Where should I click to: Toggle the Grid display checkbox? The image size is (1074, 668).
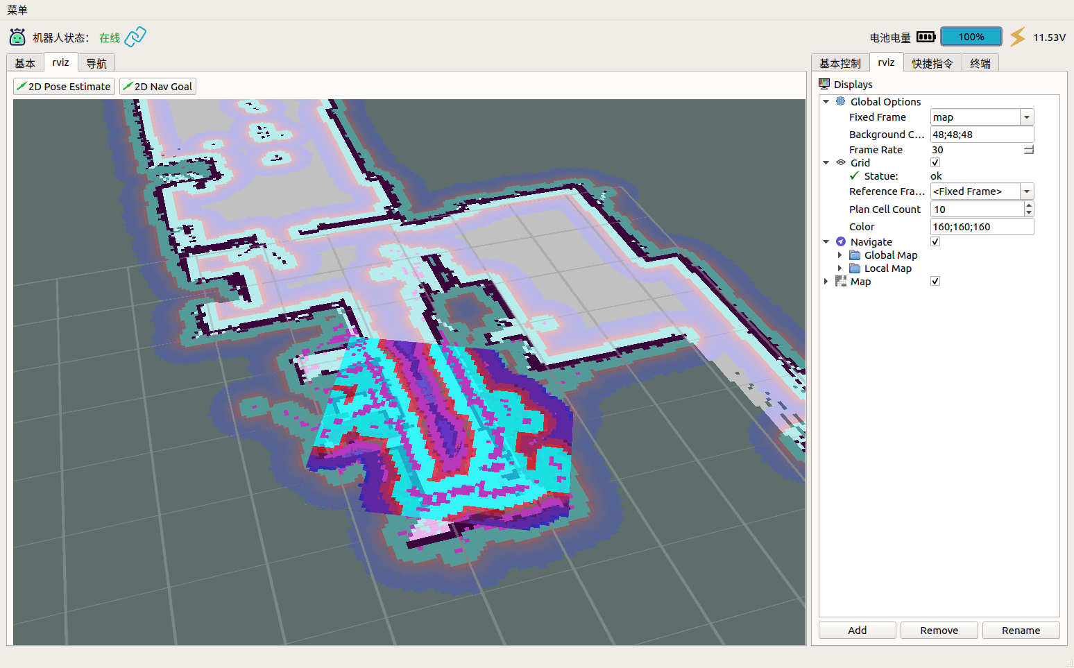click(935, 162)
